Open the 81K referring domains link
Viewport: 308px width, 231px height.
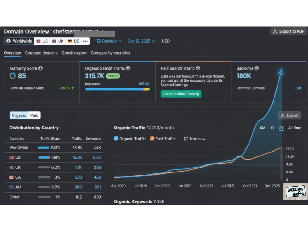tap(298, 88)
